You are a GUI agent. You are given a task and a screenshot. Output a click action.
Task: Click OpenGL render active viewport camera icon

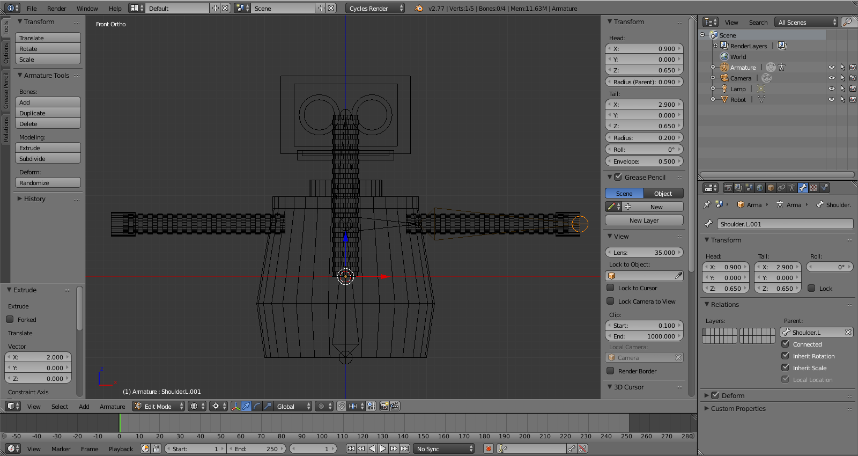point(384,406)
